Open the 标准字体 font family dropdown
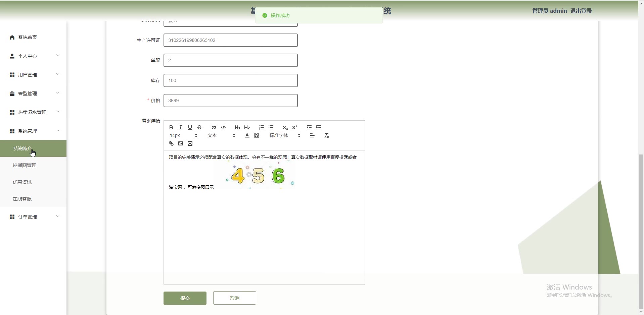The image size is (644, 315). click(285, 135)
